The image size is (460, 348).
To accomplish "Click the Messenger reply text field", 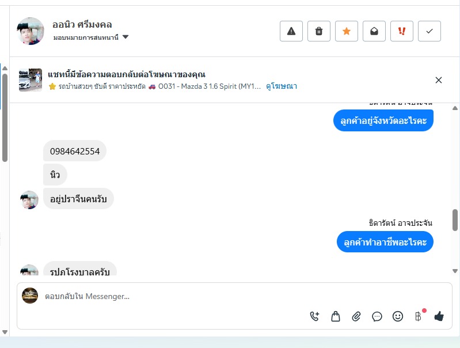I will point(173,296).
